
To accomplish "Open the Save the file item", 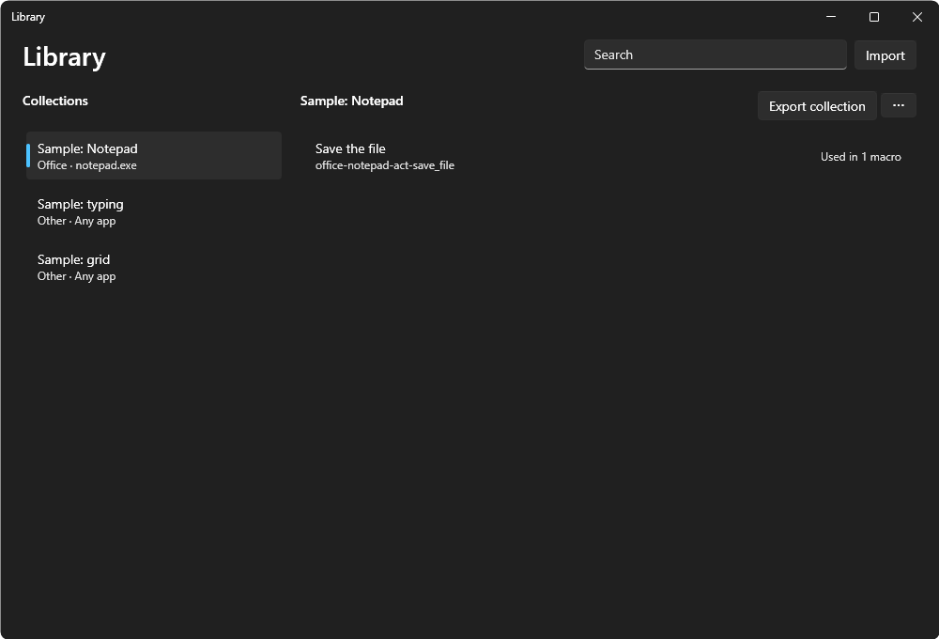I will (608, 156).
